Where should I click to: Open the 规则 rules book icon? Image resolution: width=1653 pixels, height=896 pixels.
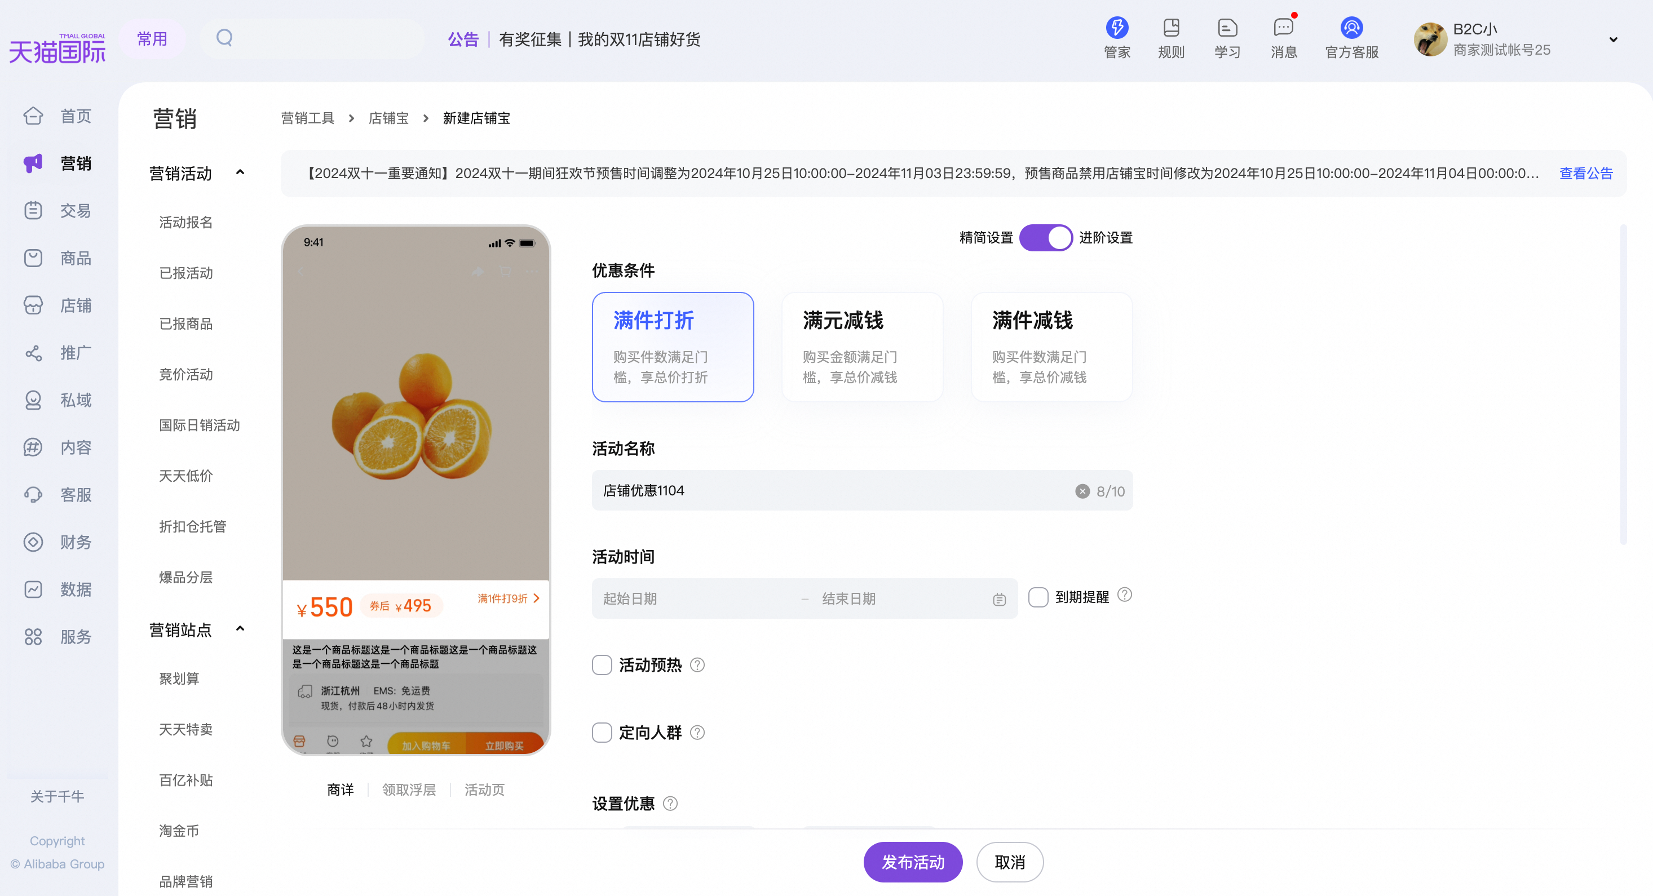(1171, 28)
